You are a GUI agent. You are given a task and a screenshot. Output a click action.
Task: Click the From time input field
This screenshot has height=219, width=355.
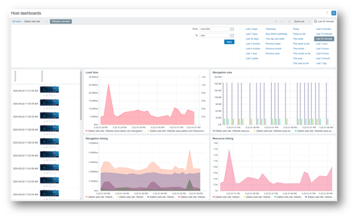tap(214, 29)
